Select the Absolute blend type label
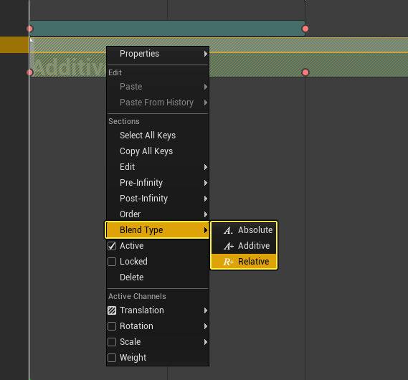The image size is (408, 380). [255, 230]
